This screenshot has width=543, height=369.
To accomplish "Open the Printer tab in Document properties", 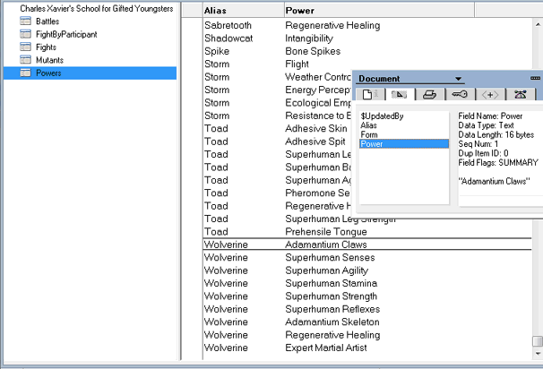I will pyautogui.click(x=430, y=94).
